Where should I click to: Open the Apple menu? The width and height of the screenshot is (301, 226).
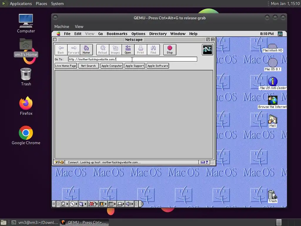[58, 34]
